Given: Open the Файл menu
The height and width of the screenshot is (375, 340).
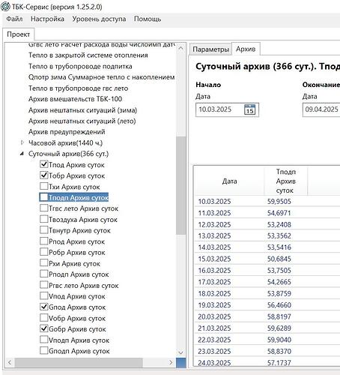Looking at the screenshot, I should [x=14, y=19].
